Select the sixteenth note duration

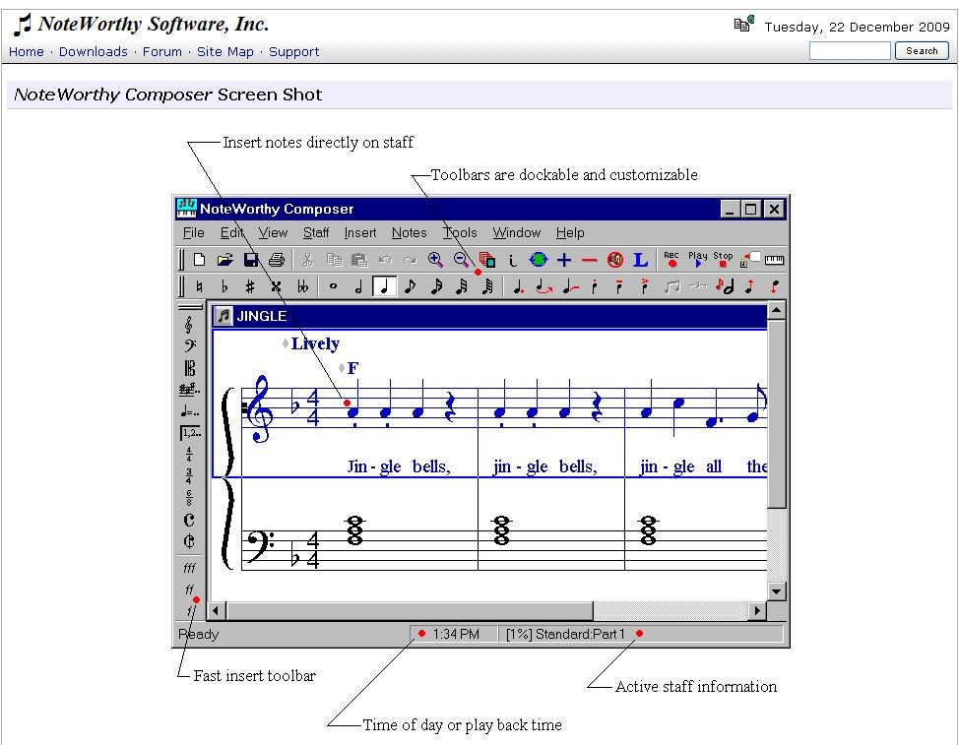pyautogui.click(x=436, y=286)
